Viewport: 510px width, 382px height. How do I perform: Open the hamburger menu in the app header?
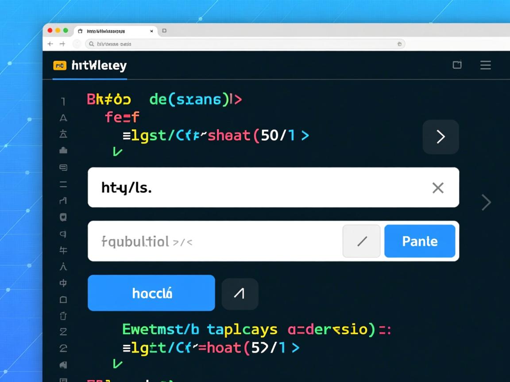coord(485,65)
